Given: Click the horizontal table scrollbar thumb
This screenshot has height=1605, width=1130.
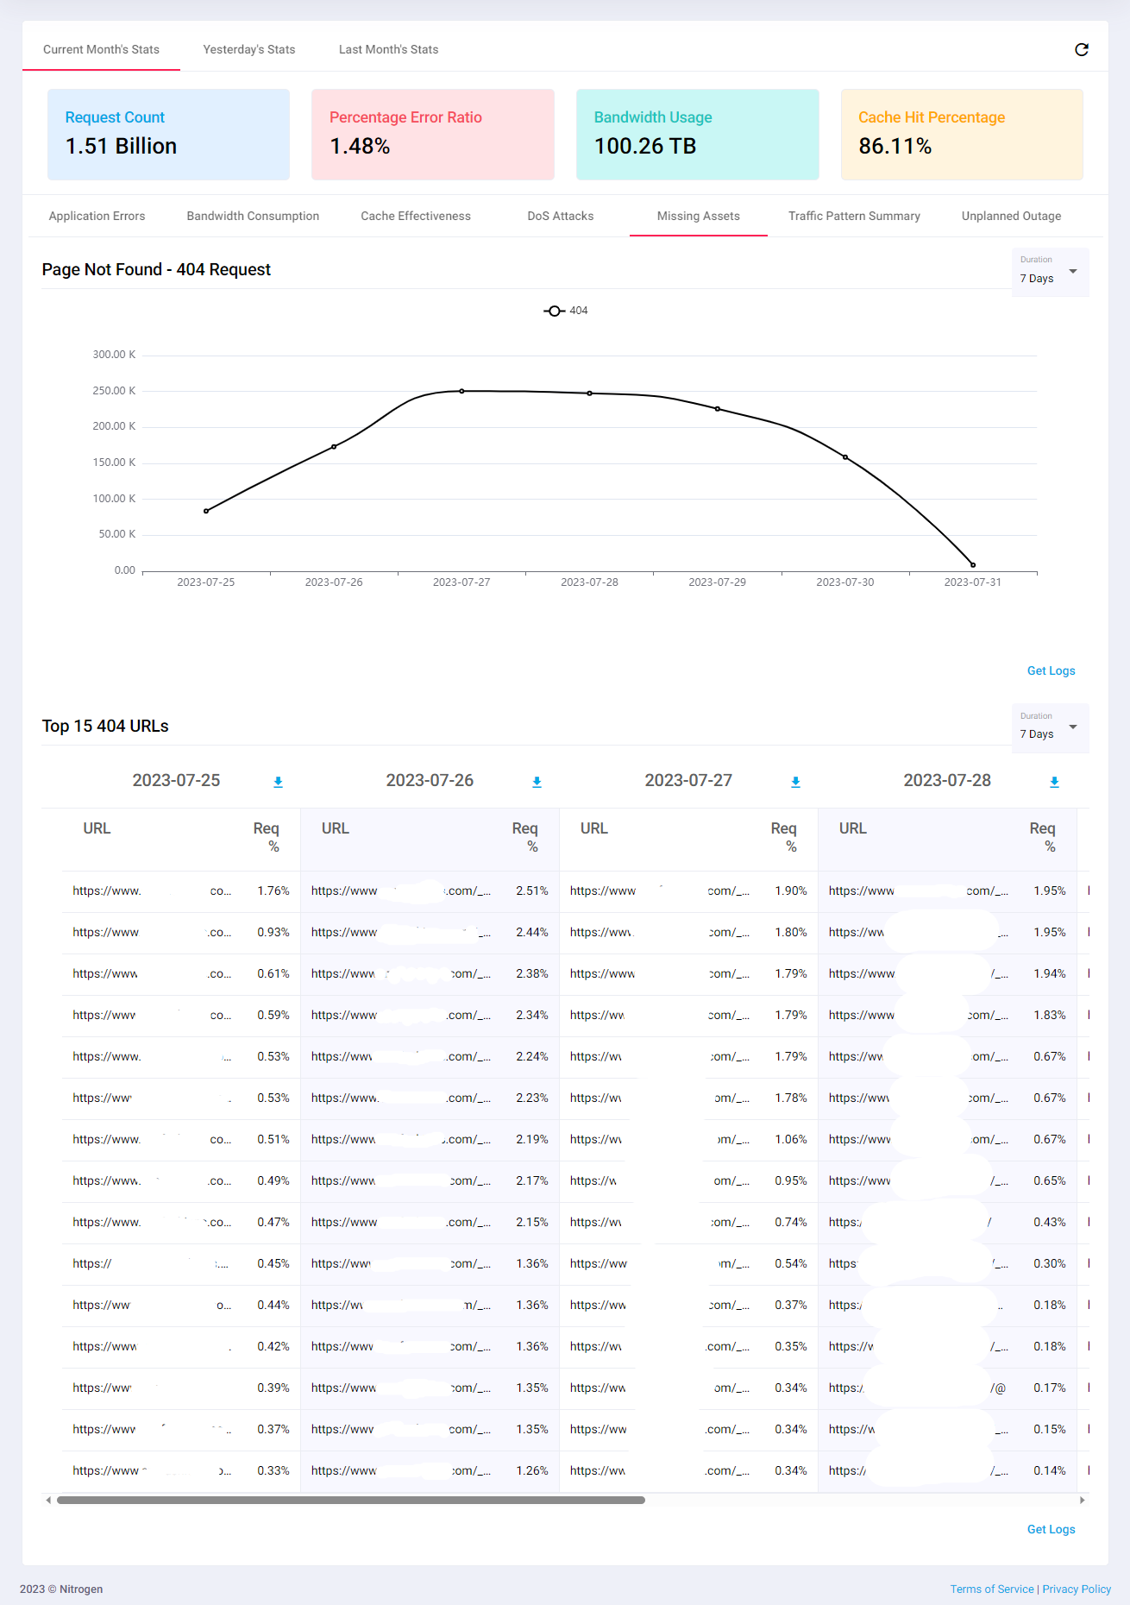Looking at the screenshot, I should tap(351, 1501).
